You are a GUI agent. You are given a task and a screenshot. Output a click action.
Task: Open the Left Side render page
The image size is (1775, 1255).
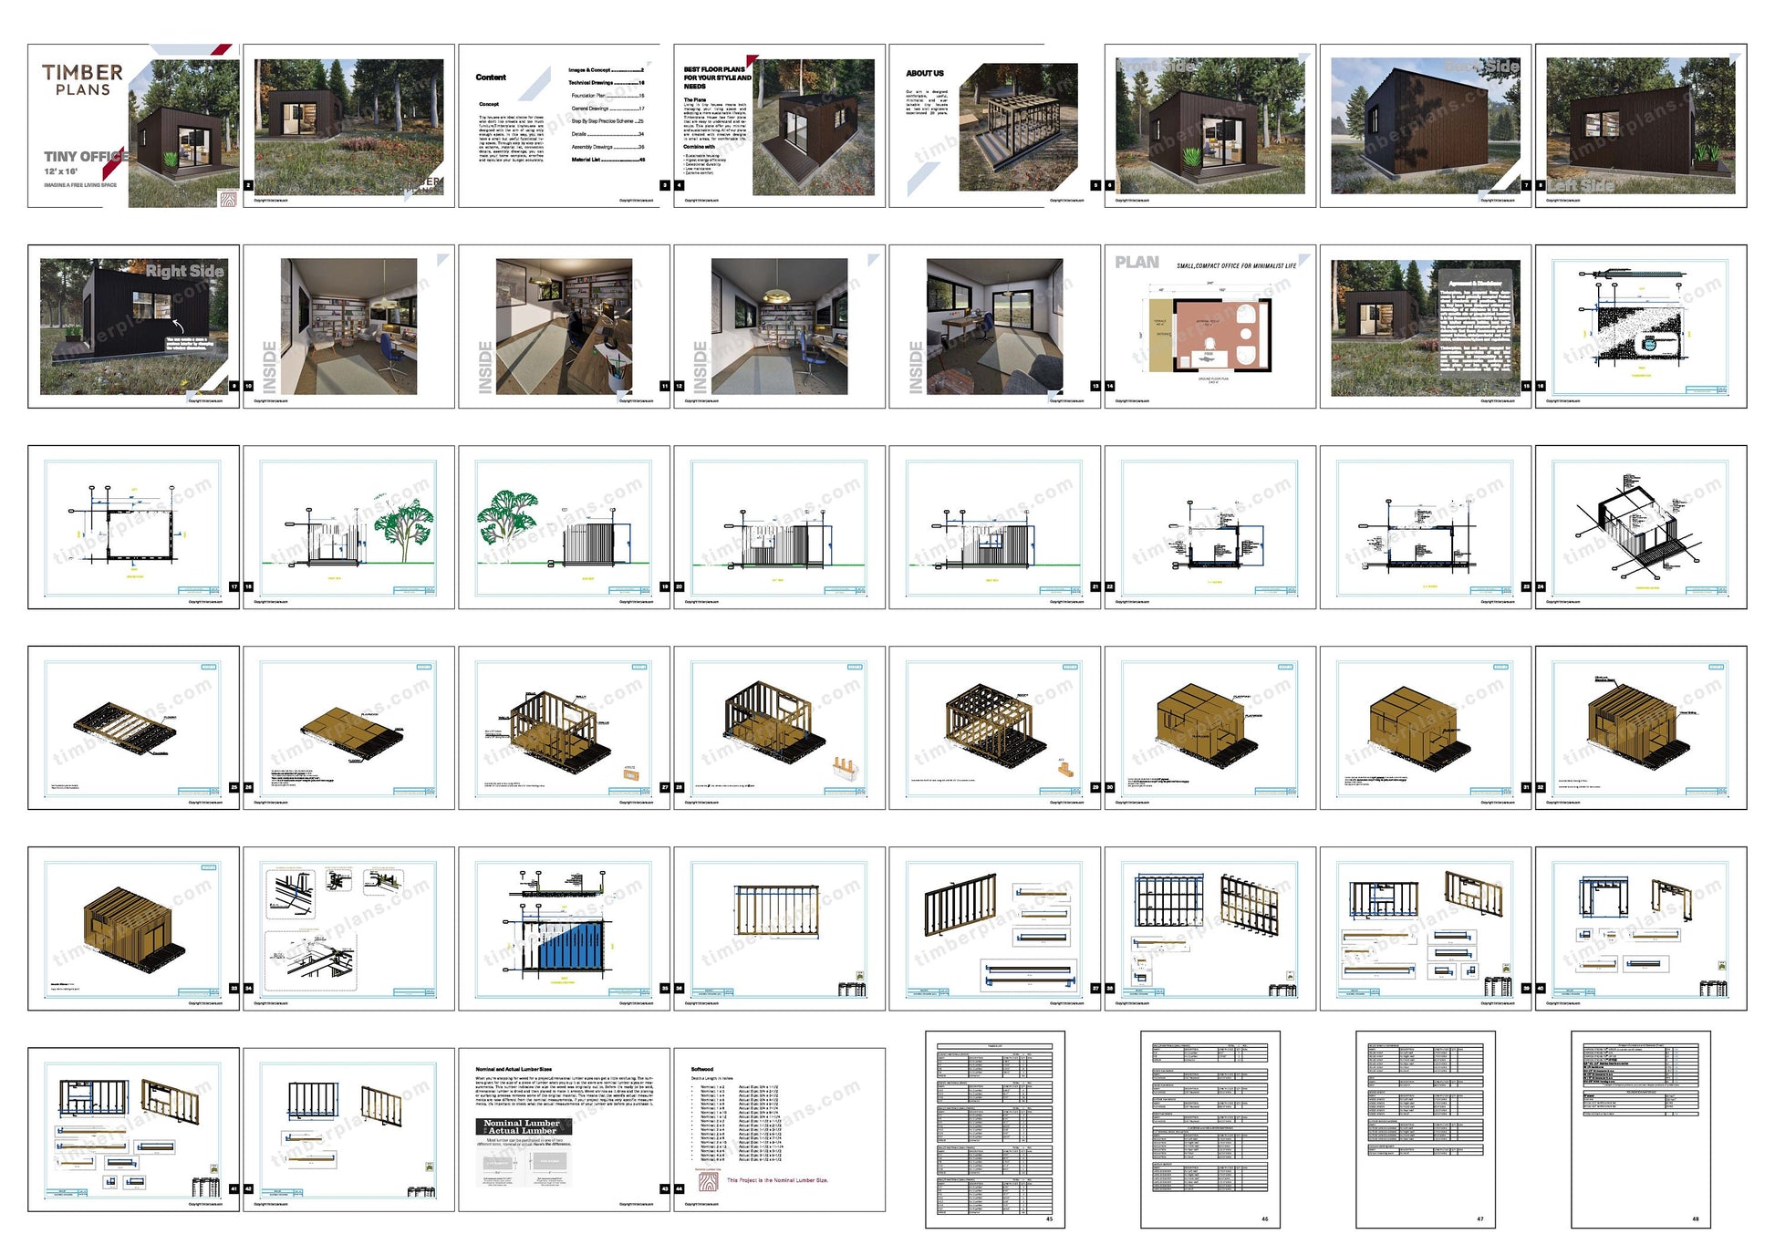[x=1640, y=126]
